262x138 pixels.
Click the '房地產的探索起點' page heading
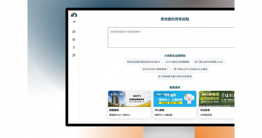[175, 19]
